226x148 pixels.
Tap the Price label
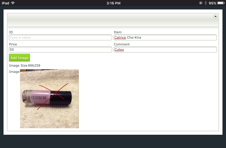[13, 44]
